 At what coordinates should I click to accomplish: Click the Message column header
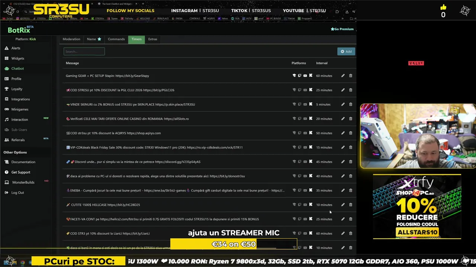72,63
